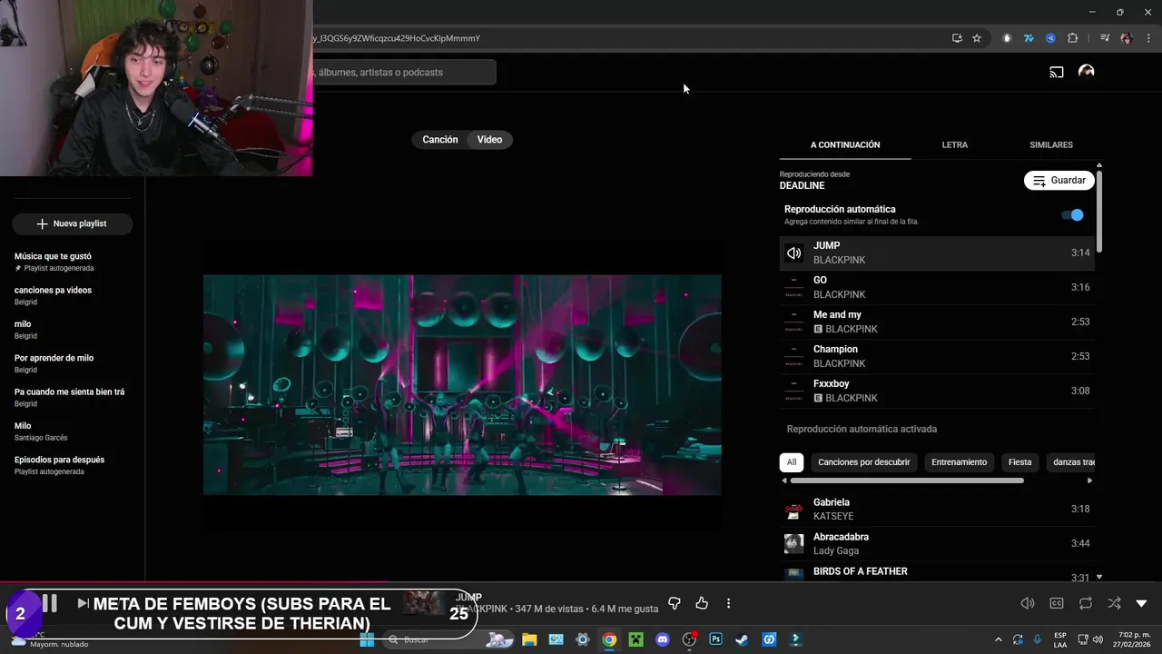The image size is (1162, 654).
Task: Play Me and my from the queue
Action: coord(937,322)
